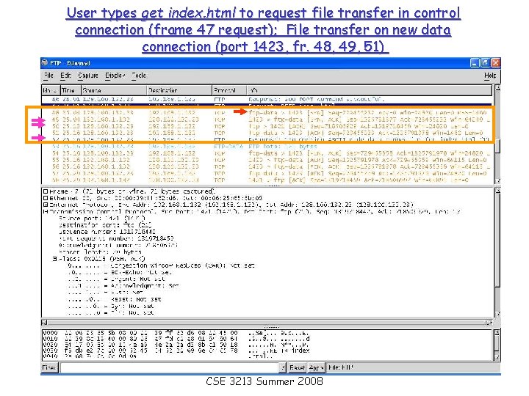Select the Next sequence number line

[116, 238]
